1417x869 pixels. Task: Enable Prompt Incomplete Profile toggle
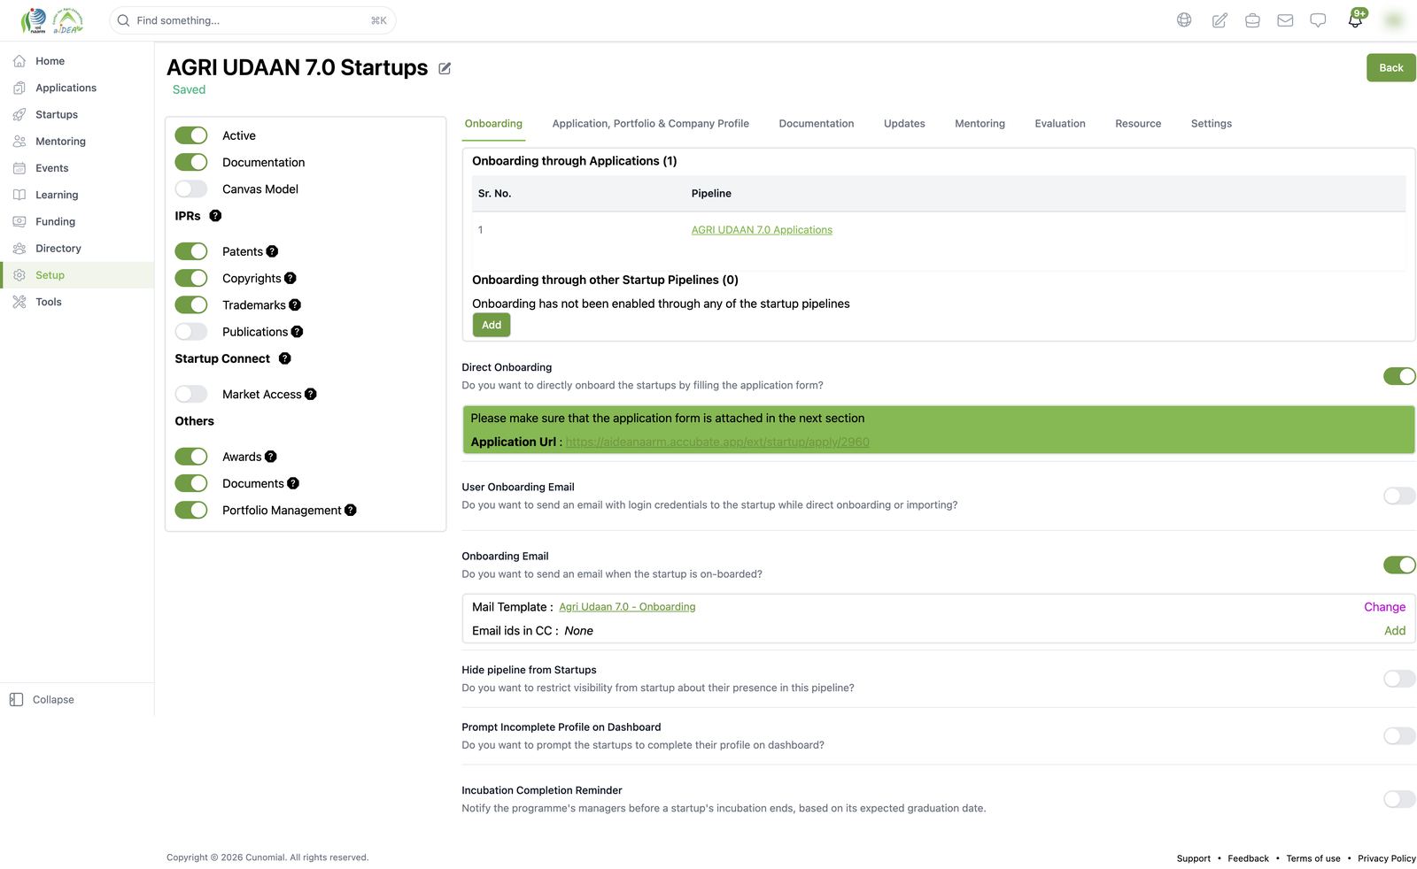coord(1399,736)
